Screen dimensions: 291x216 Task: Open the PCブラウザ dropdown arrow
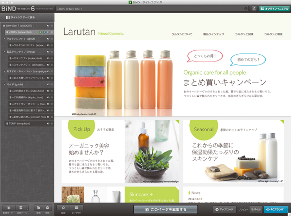pos(287,210)
